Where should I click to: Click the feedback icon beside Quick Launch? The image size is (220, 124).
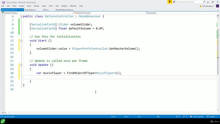(x=174, y=2)
